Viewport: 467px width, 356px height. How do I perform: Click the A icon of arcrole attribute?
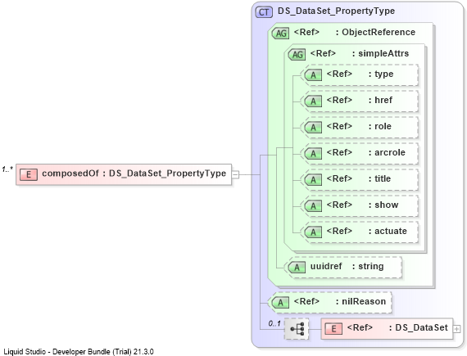[313, 154]
